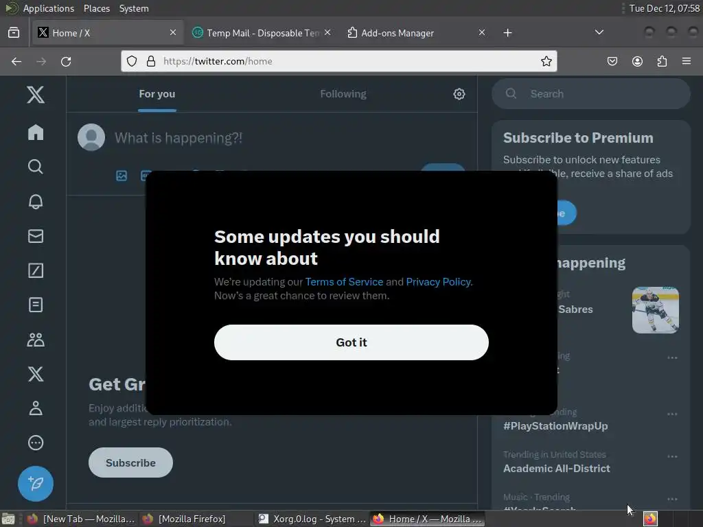The image size is (703, 527).
Task: Close the Temp Mail tab
Action: click(x=327, y=32)
